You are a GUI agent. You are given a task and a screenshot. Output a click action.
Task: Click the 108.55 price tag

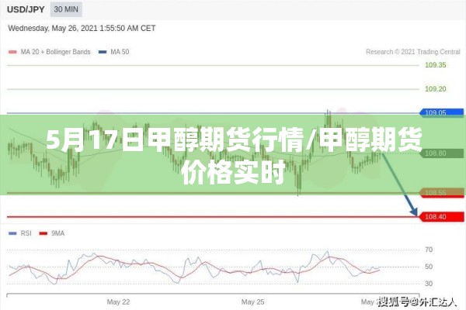(x=442, y=193)
